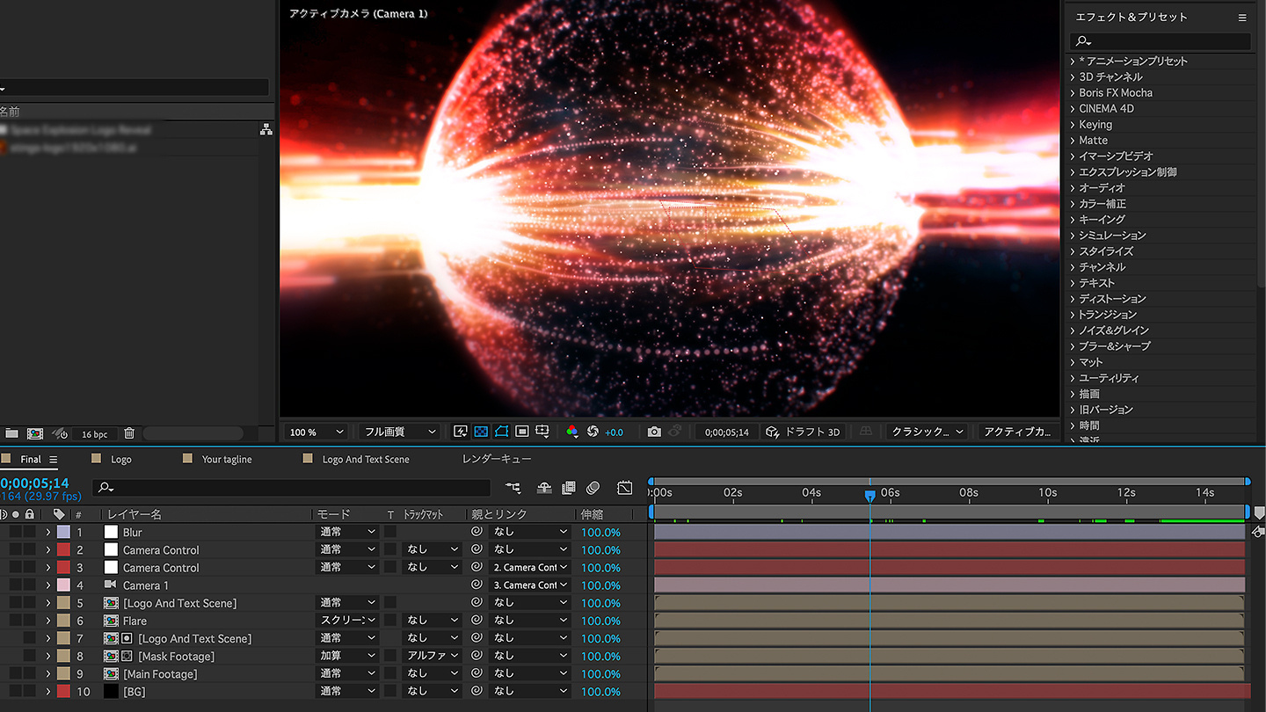Take a snapshot of the composition viewer
Viewport: 1266px width, 712px height.
click(654, 432)
